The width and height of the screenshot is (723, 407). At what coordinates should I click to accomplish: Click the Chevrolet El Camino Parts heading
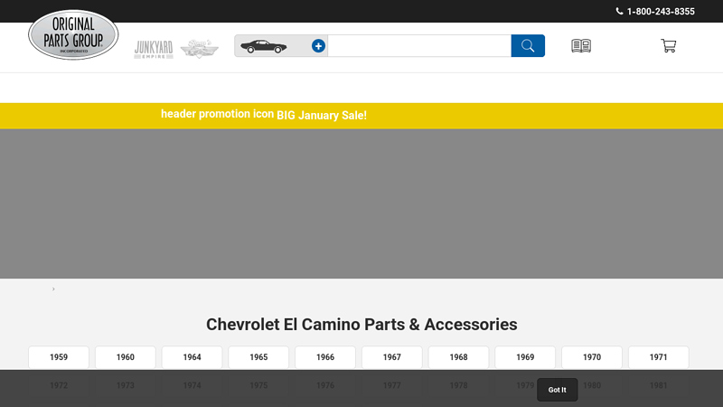[361, 325]
